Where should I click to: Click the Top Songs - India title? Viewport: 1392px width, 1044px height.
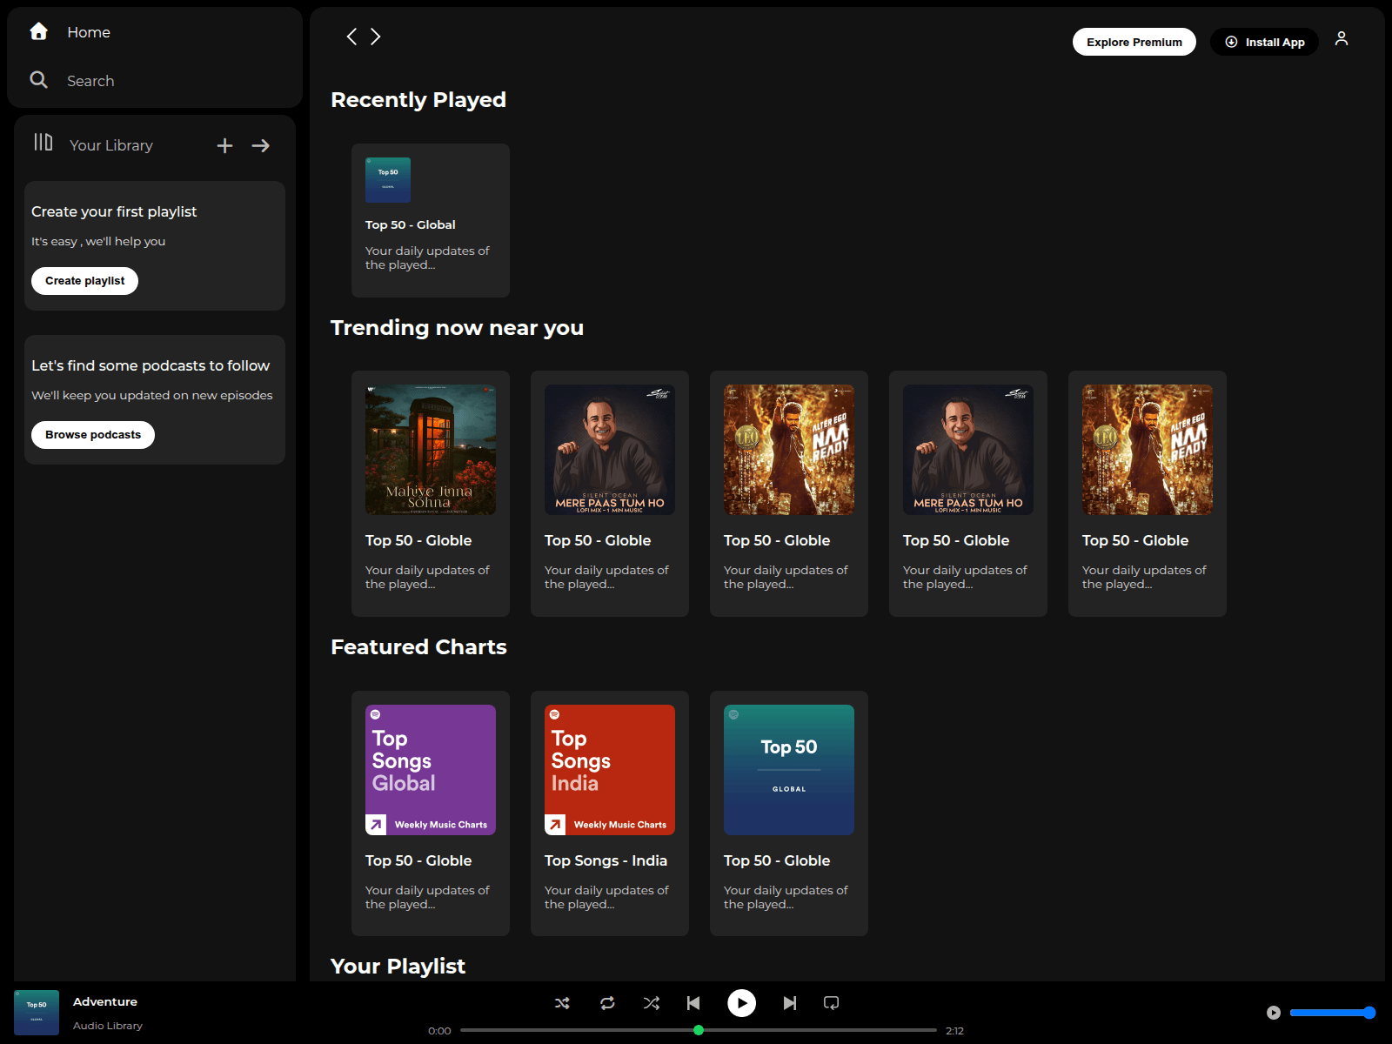tap(606, 860)
